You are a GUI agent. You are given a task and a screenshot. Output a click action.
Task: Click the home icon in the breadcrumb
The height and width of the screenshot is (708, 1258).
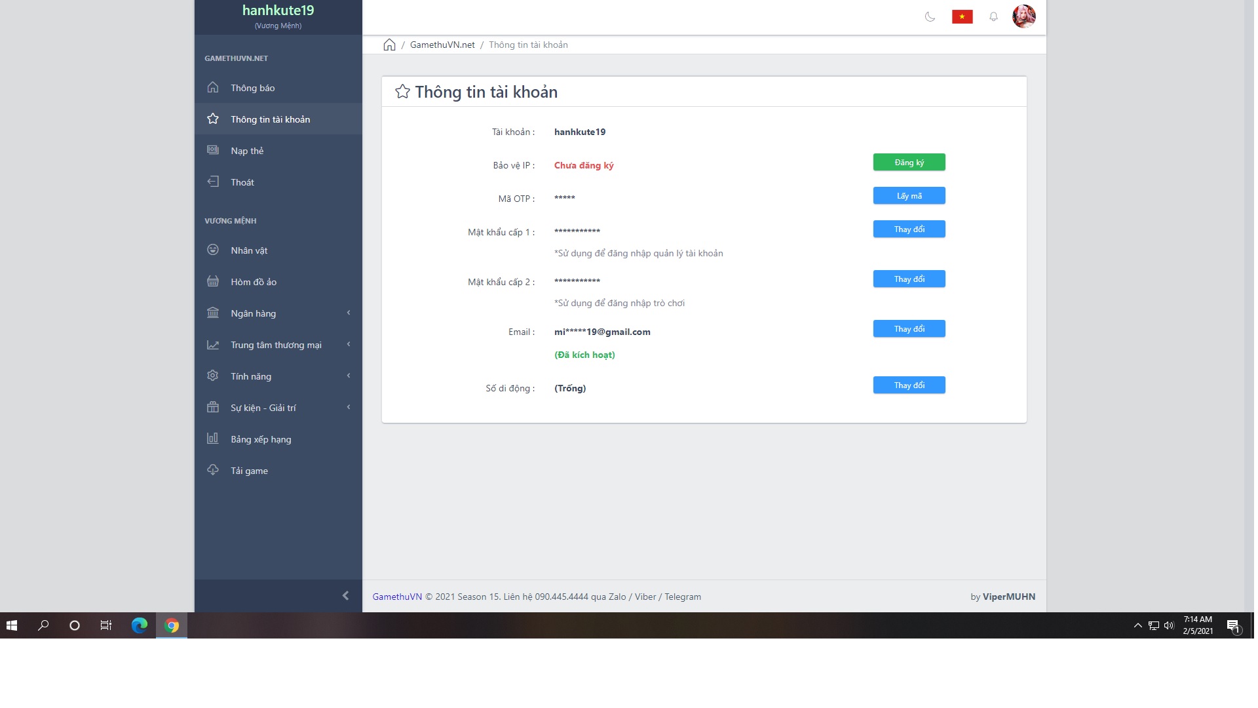coord(389,45)
